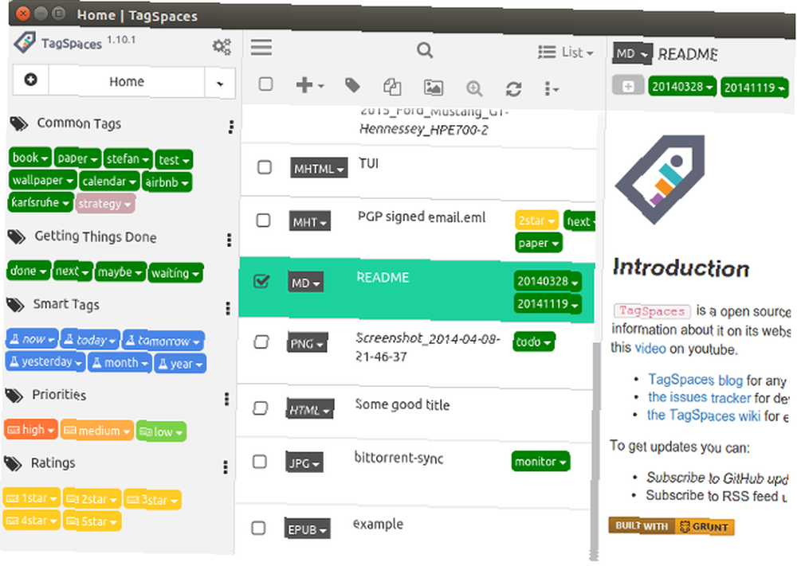Screen dimensions: 797x566
Task: Open Priorities group options dots
Action: tap(226, 399)
